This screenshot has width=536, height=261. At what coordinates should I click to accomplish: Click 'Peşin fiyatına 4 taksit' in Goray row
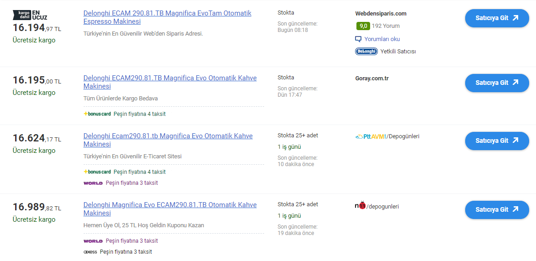pos(139,114)
